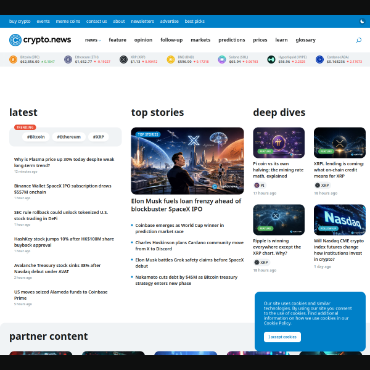Click XRP tag under Ripple is winning article
The width and height of the screenshot is (370, 370).
(261, 263)
